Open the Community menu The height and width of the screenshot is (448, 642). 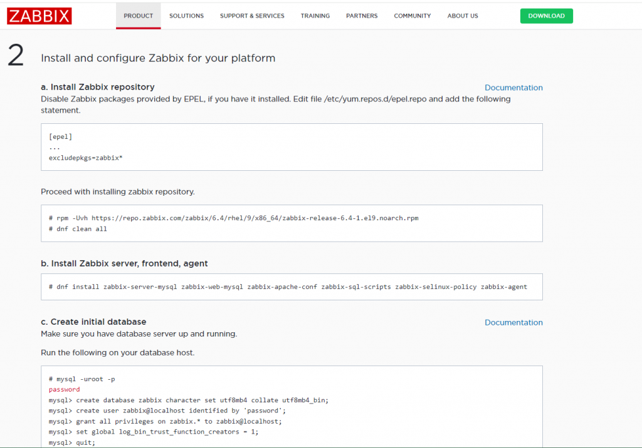(x=413, y=16)
